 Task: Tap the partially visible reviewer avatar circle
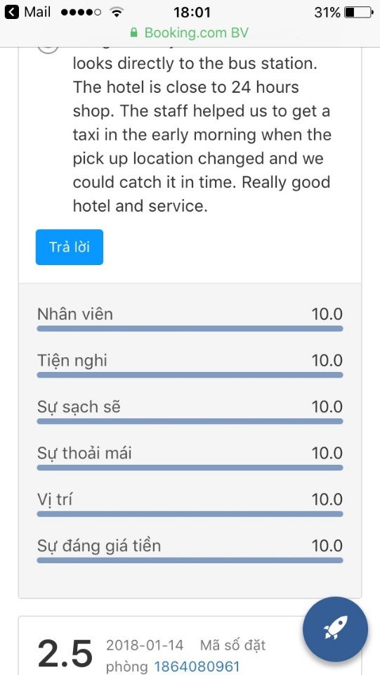[48, 50]
